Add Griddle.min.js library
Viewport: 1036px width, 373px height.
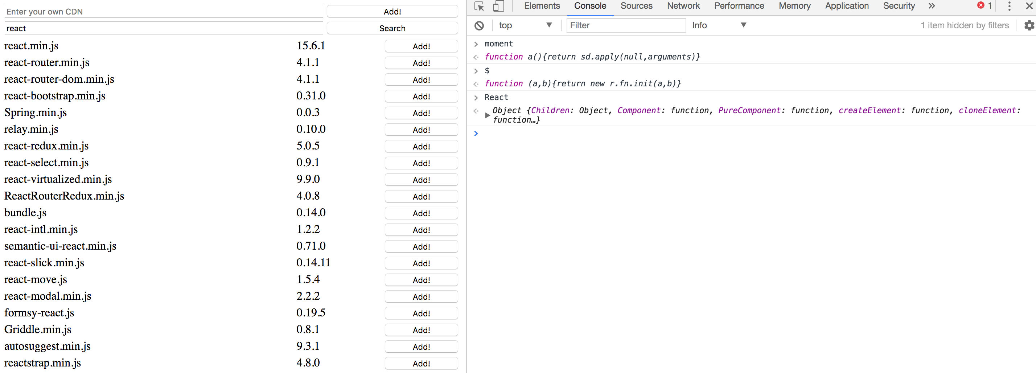(x=421, y=330)
